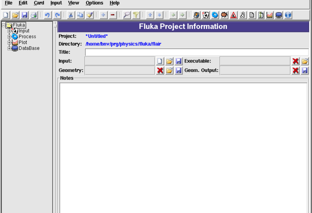Open output files document icon
The image size is (312, 213).
point(252,15)
